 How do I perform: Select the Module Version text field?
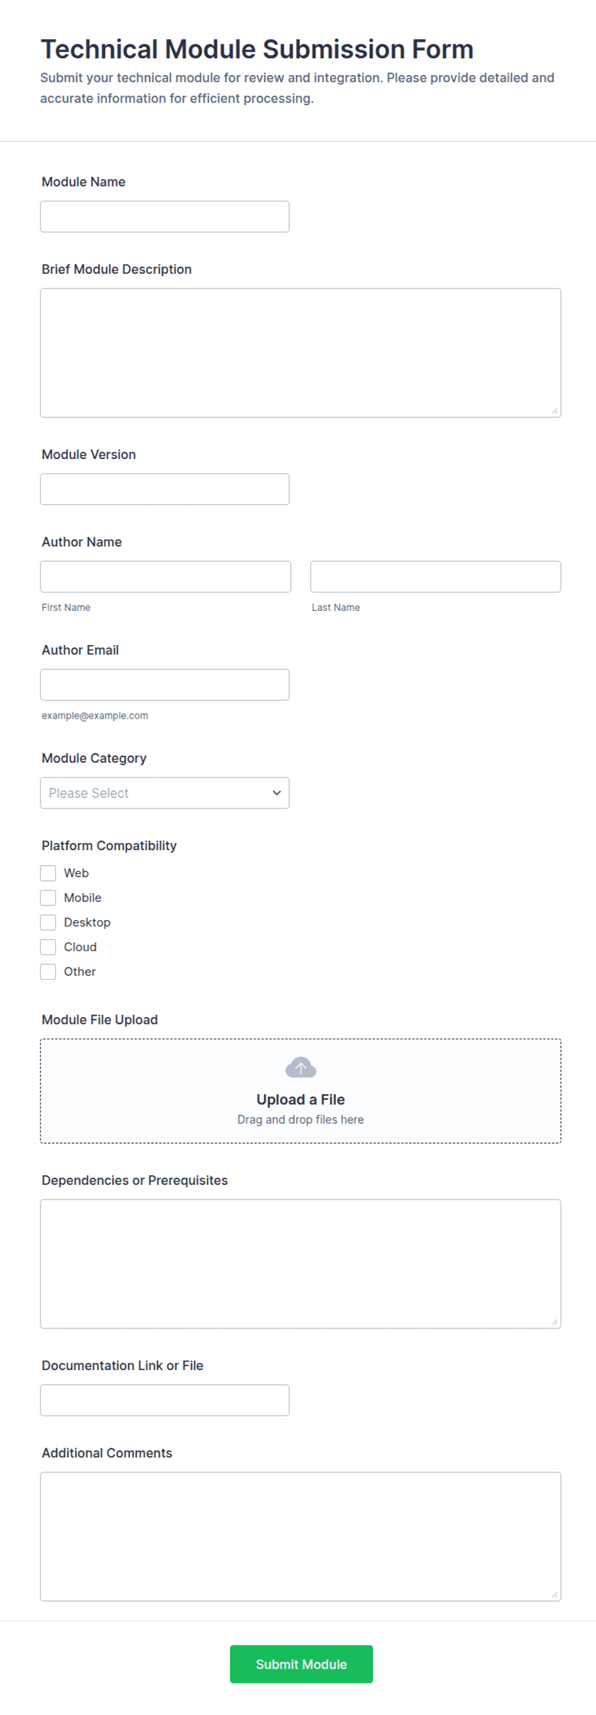point(165,489)
